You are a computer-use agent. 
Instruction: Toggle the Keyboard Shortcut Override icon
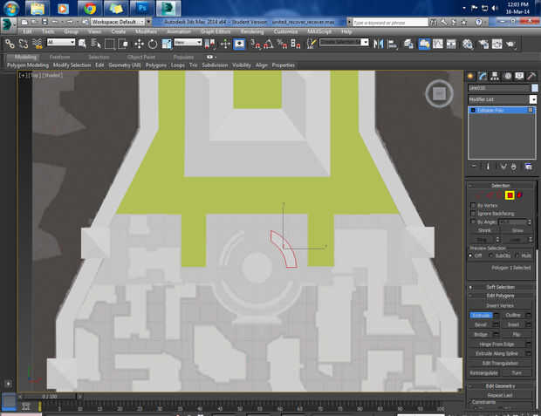pyautogui.click(x=239, y=44)
